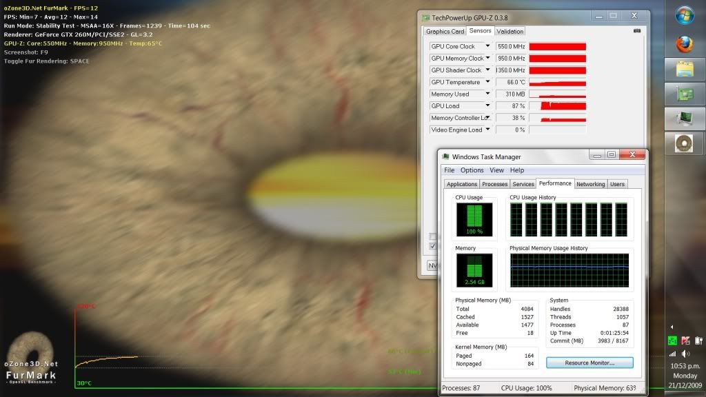Click the 87 % GPU load value
Image resolution: width=706 pixels, height=397 pixels.
point(512,105)
